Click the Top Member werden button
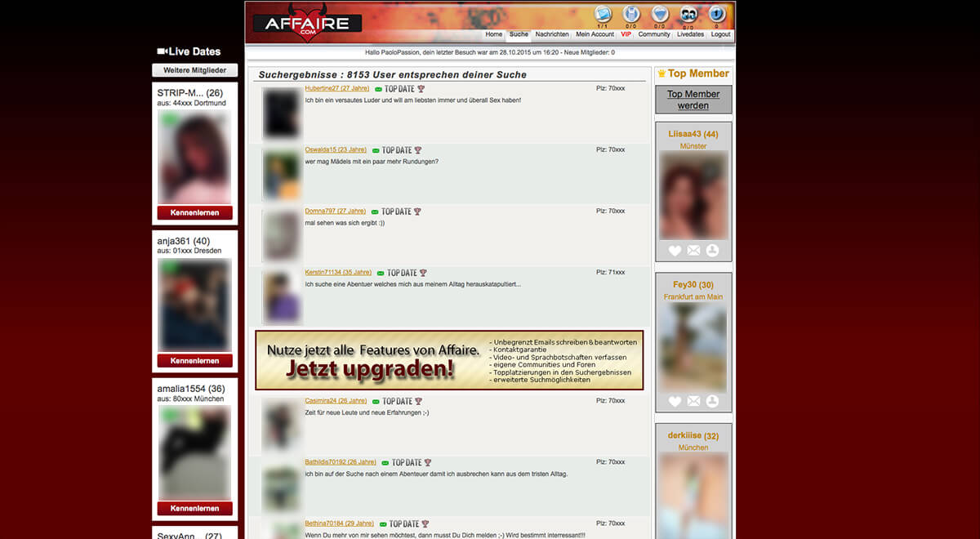 693,100
